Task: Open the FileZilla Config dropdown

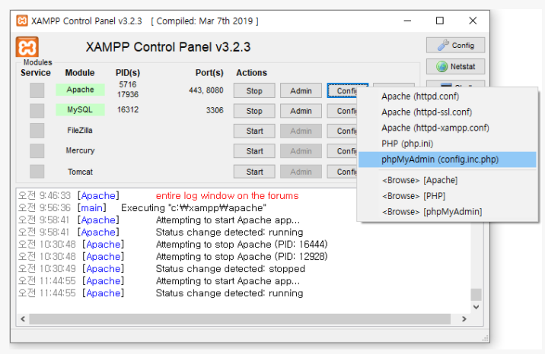Action: tap(342, 131)
